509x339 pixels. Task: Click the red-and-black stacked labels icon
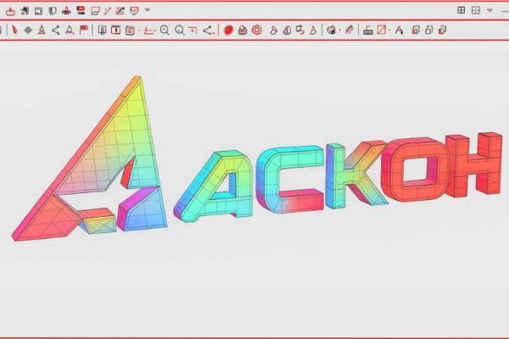81,11
